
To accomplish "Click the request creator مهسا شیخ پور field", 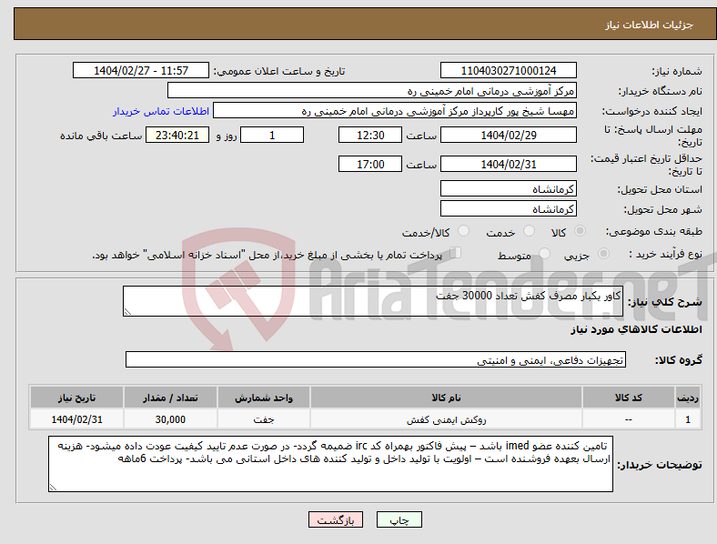I will coord(395,111).
